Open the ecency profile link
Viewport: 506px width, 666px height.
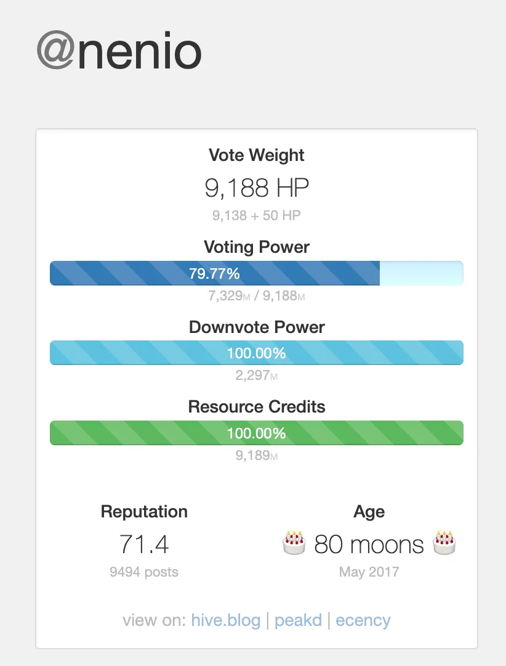(363, 620)
